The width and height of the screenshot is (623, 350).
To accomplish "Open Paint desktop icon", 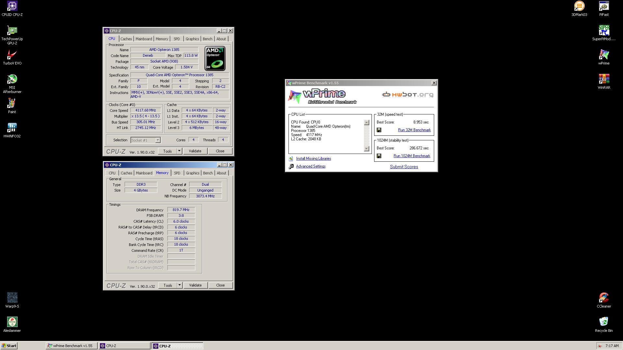I will [x=12, y=106].
